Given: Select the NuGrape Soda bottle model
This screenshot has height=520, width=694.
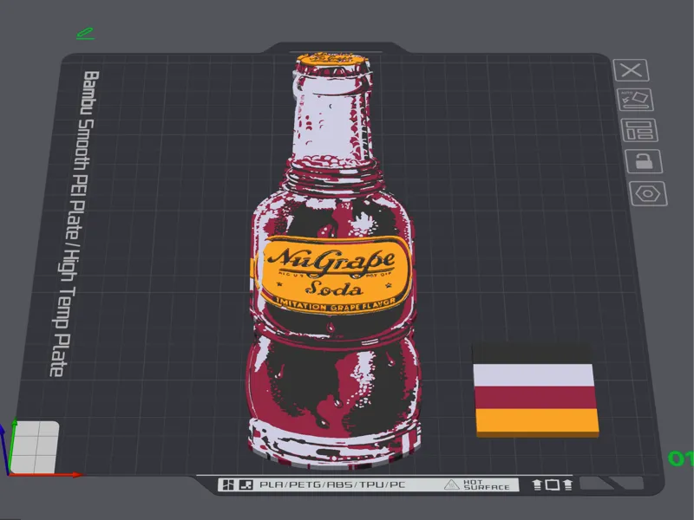Looking at the screenshot, I should coord(333,261).
